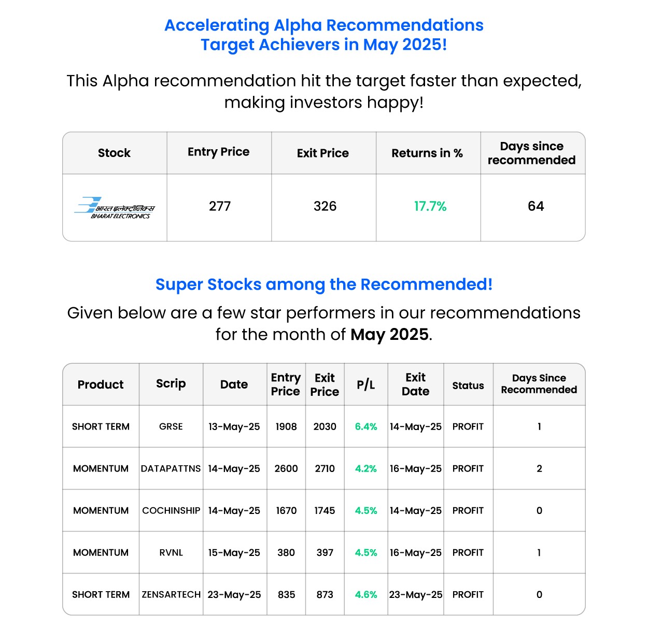Select the GRSE scrip cell
Image resolution: width=648 pixels, height=629 pixels.
[x=171, y=427]
